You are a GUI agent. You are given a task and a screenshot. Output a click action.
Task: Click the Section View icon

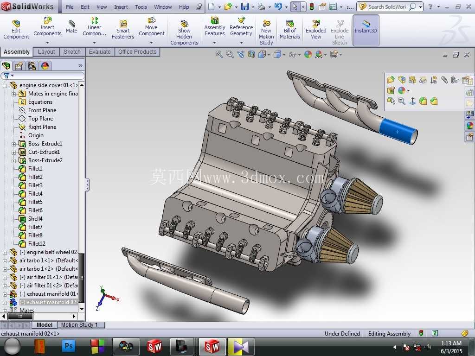tap(251, 55)
